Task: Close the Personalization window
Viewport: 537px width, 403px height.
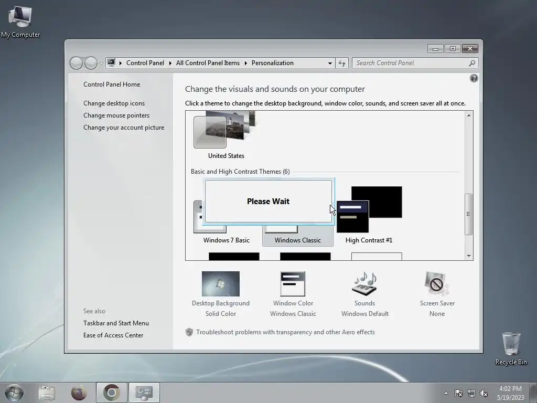Action: tap(470, 49)
